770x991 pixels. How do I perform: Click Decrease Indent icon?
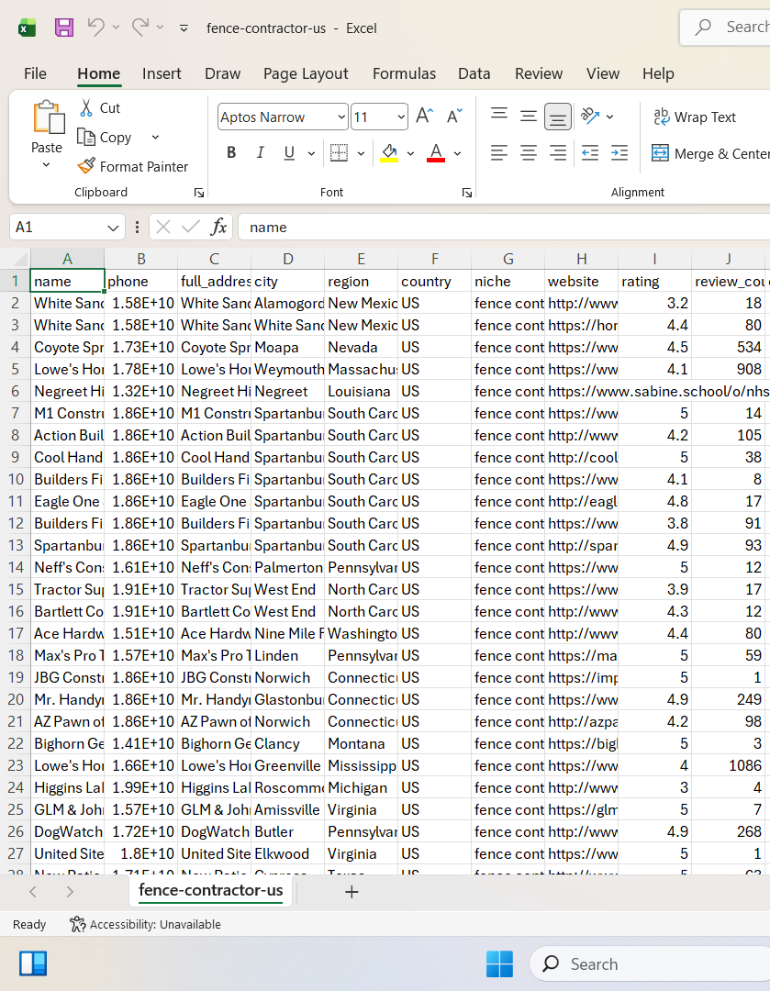(590, 153)
